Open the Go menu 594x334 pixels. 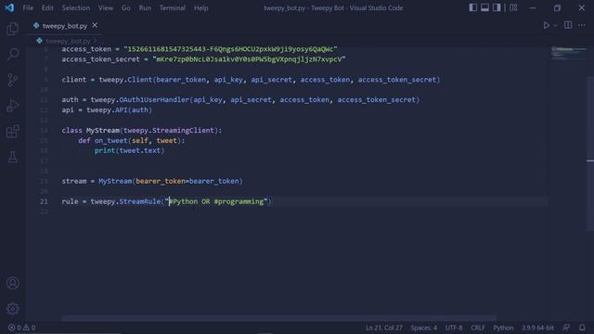click(126, 8)
